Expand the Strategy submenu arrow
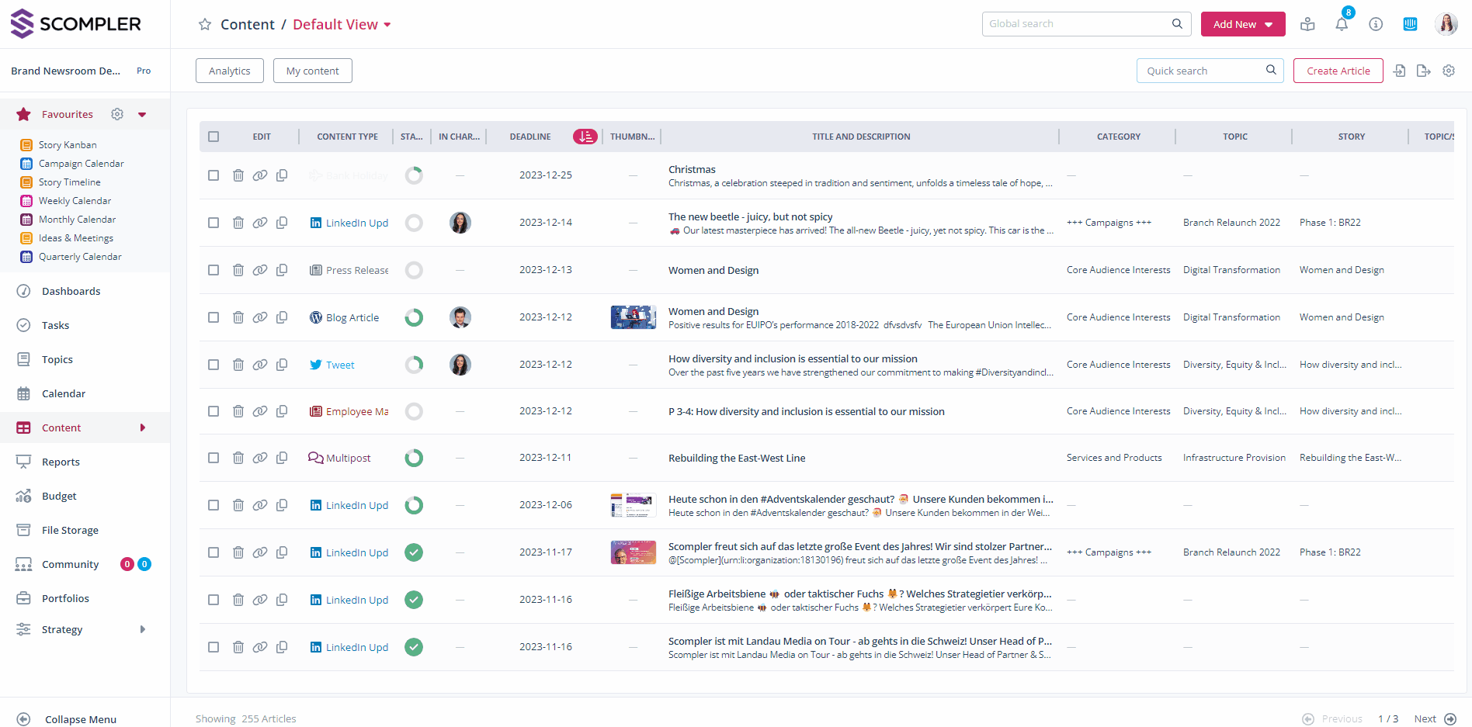 click(143, 629)
